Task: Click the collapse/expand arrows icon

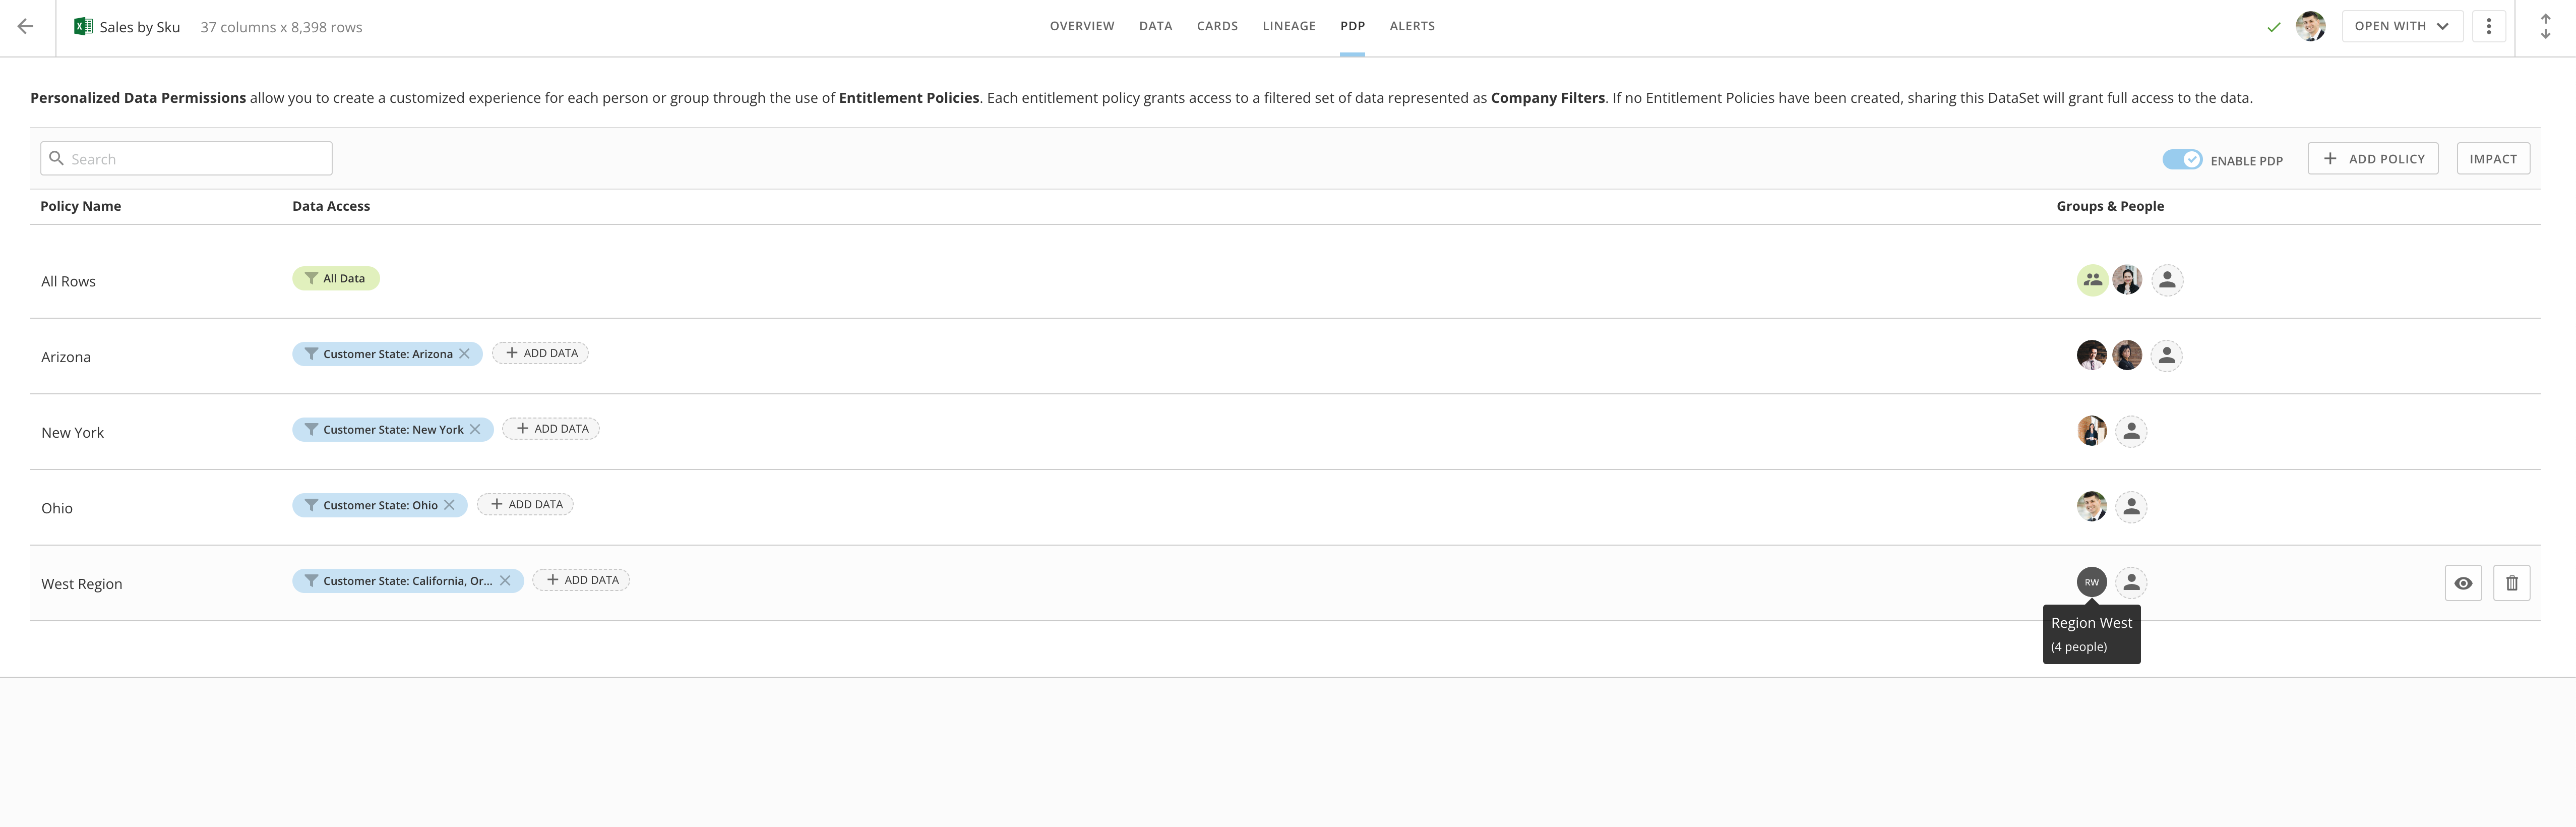Action: 2545,27
